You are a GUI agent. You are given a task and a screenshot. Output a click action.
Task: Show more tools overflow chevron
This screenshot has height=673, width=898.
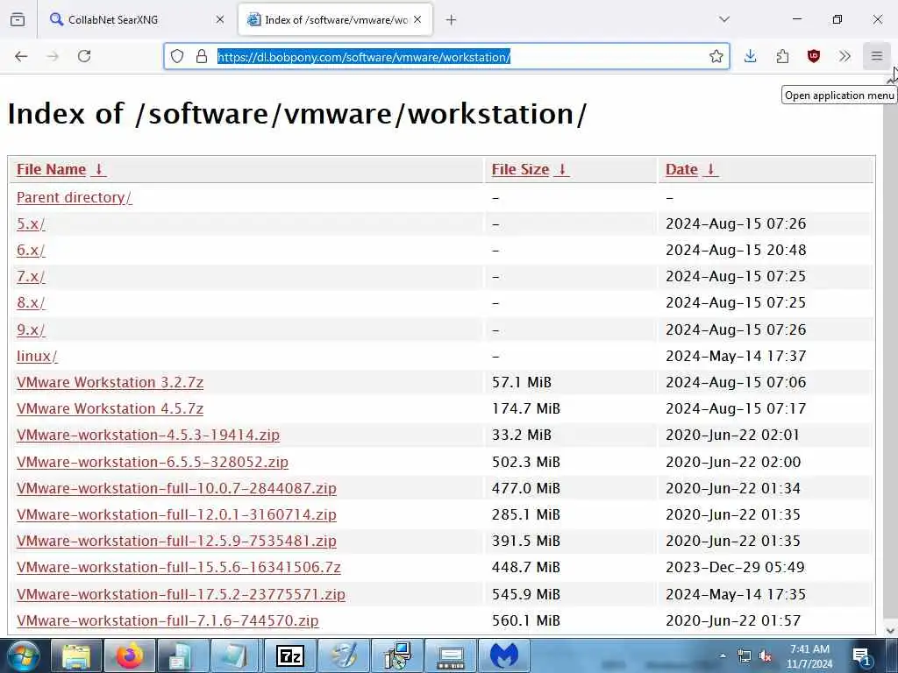(x=845, y=56)
